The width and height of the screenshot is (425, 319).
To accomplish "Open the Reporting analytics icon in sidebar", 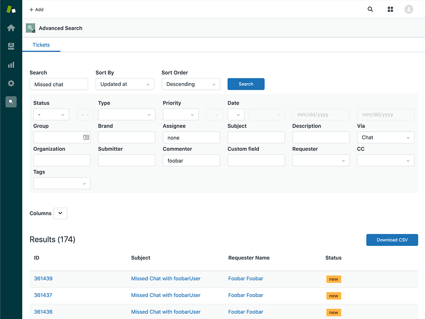I will pyautogui.click(x=11, y=65).
